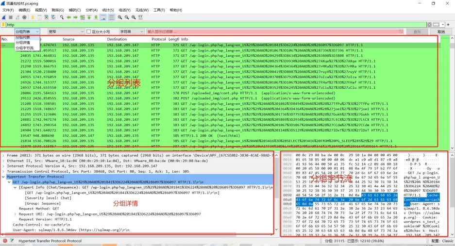Open the 视图(V) menu
455x246 pixels.
coord(41,10)
